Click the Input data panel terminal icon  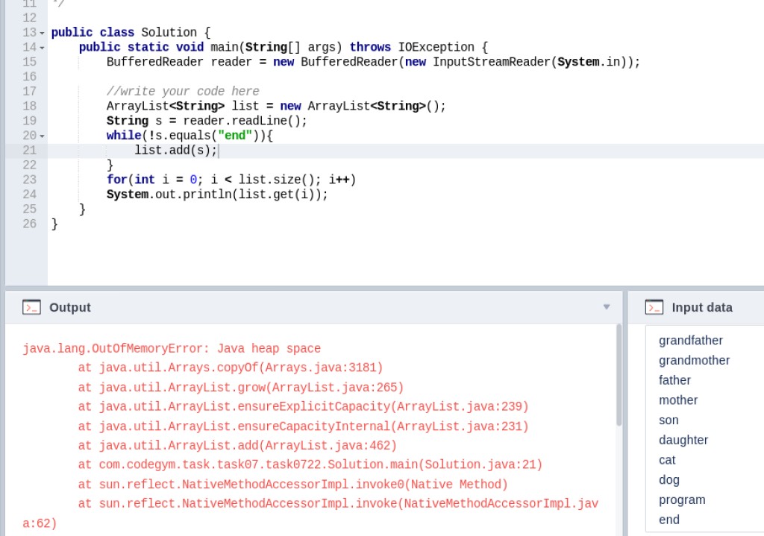tap(654, 307)
